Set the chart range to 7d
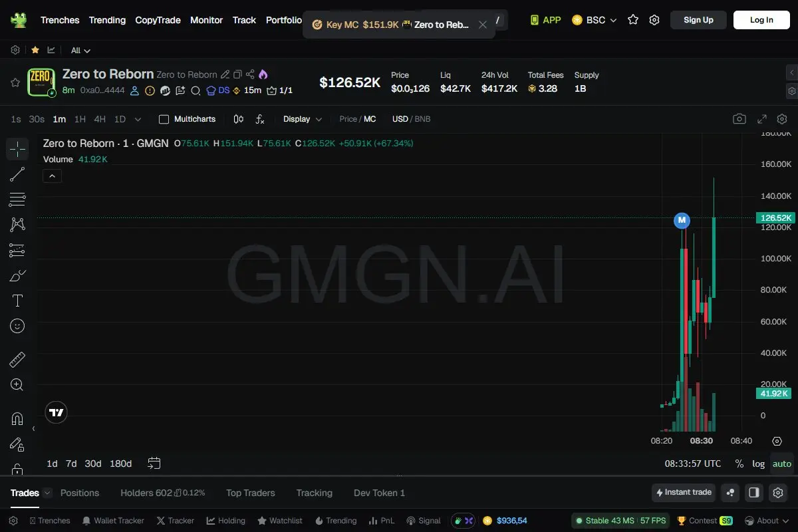 [x=71, y=464]
